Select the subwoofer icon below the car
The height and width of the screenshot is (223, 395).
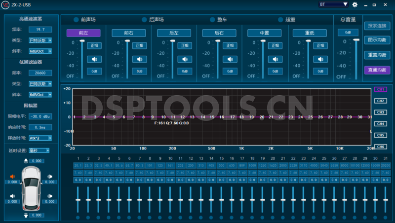click(26, 215)
